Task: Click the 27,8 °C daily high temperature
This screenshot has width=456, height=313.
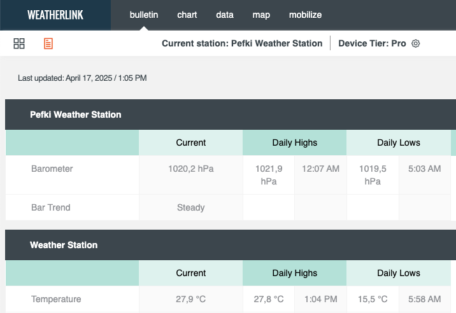Action: (x=269, y=299)
